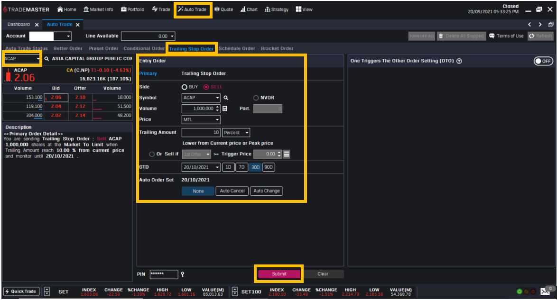Switch to the Schedule Order tab

[237, 49]
